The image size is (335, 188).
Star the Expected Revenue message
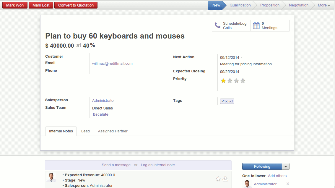point(218,179)
